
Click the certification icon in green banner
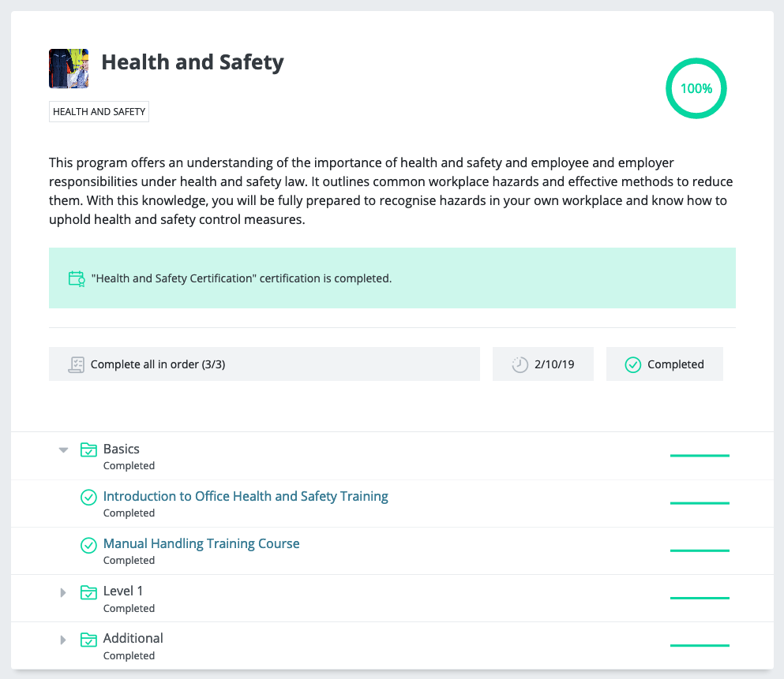(x=77, y=278)
